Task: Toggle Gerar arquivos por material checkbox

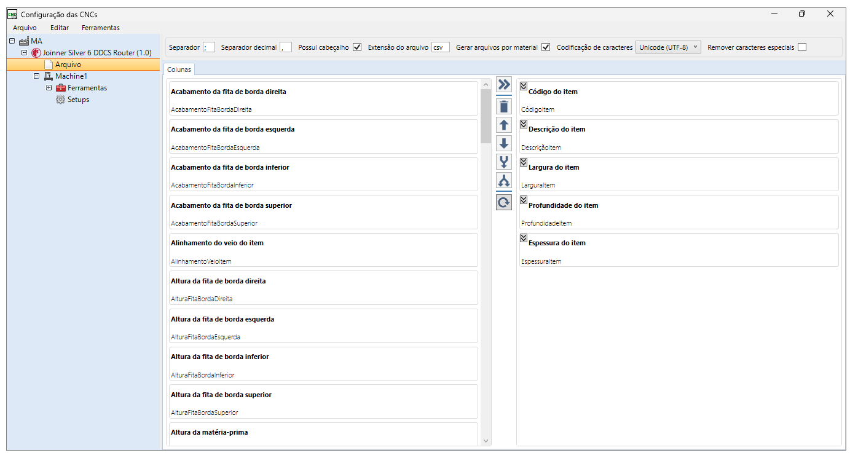Action: [x=546, y=47]
